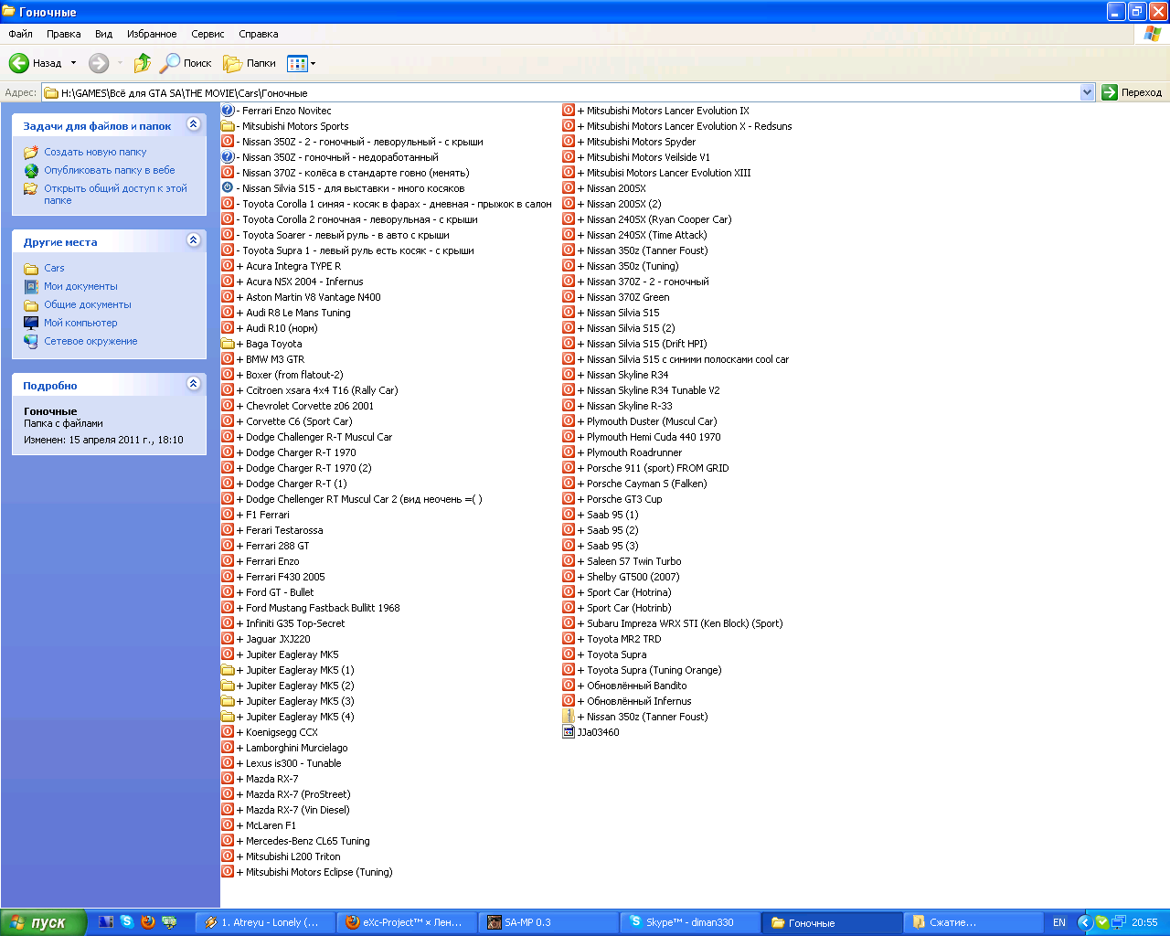Open Мои документы link
Screen dimensions: 1170x936
click(x=80, y=286)
